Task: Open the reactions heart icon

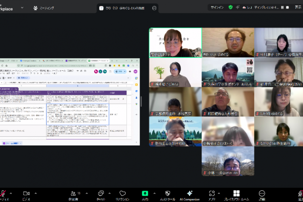Action: [x=122, y=194]
